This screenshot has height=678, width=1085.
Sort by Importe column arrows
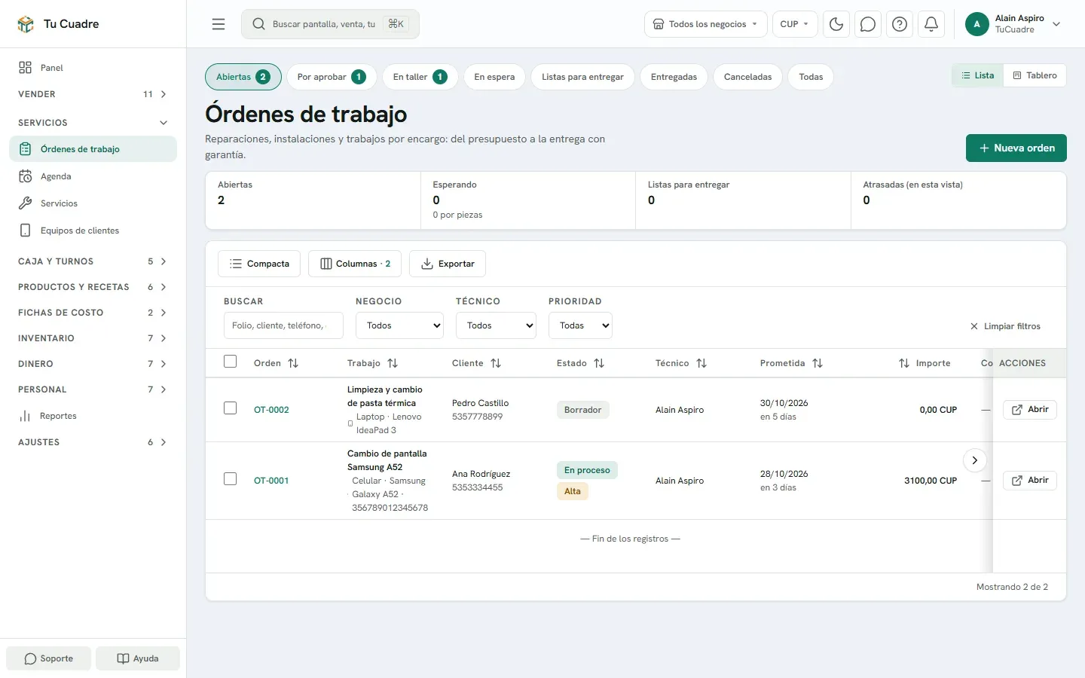(904, 363)
